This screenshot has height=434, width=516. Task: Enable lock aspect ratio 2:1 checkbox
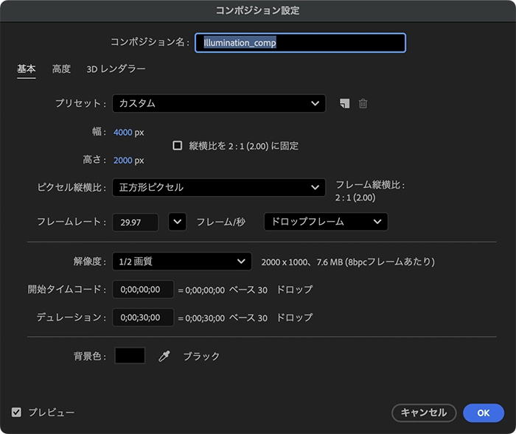[x=178, y=145]
